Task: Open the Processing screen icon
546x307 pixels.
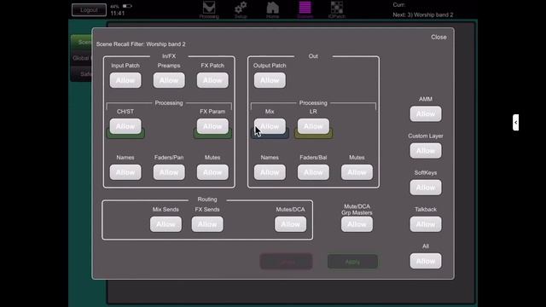Action: tap(209, 9)
